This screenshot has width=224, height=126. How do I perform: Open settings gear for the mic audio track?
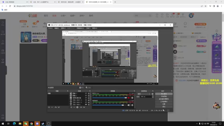[132, 98]
